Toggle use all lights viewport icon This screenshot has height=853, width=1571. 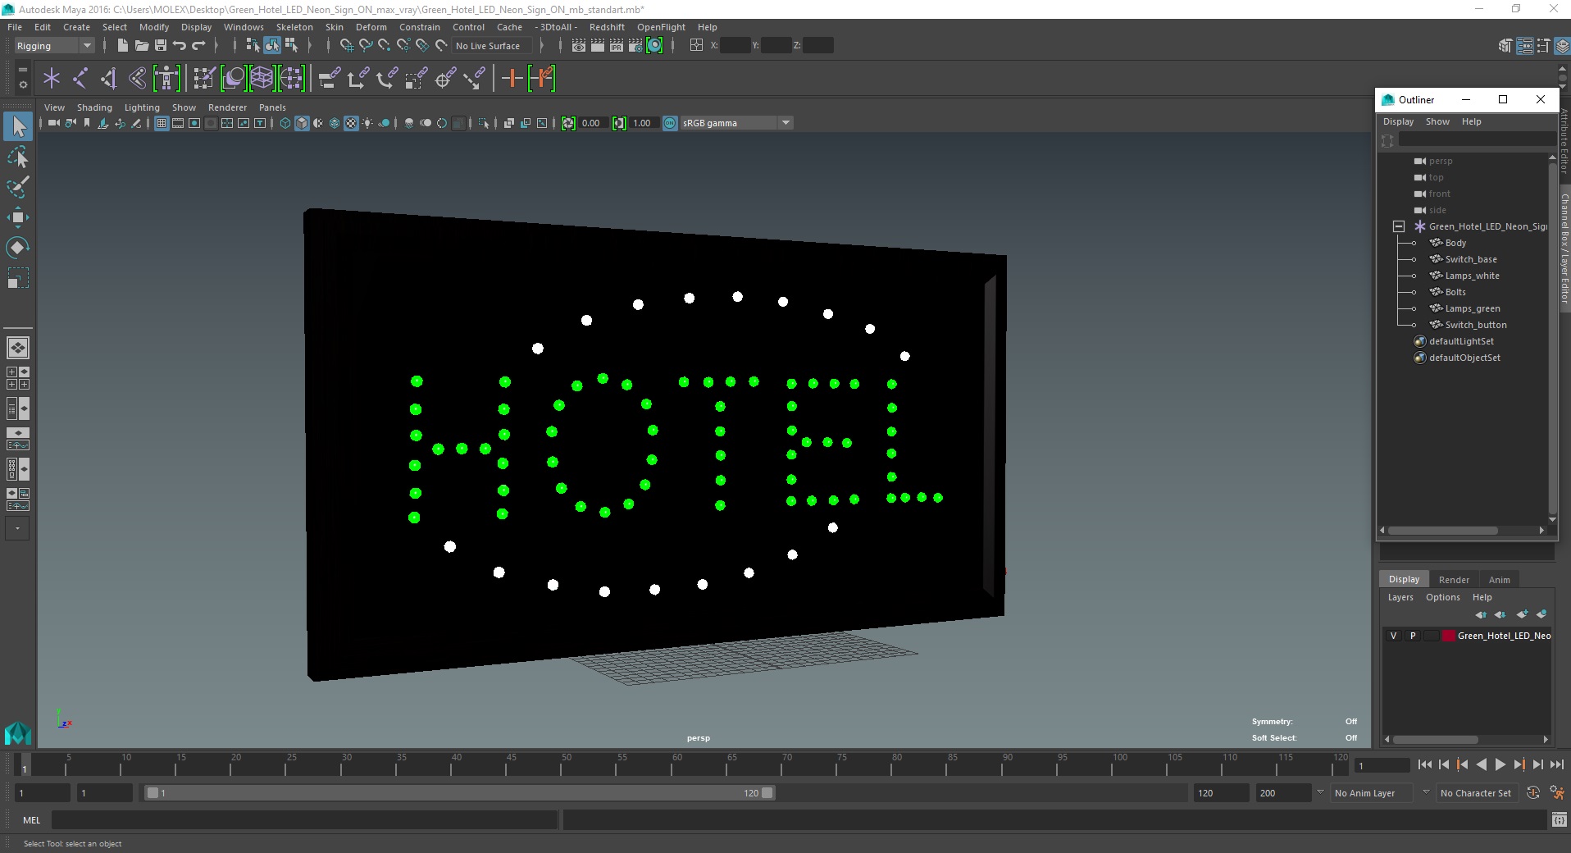pos(367,123)
